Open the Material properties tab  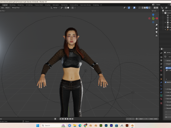[x=161, y=99]
